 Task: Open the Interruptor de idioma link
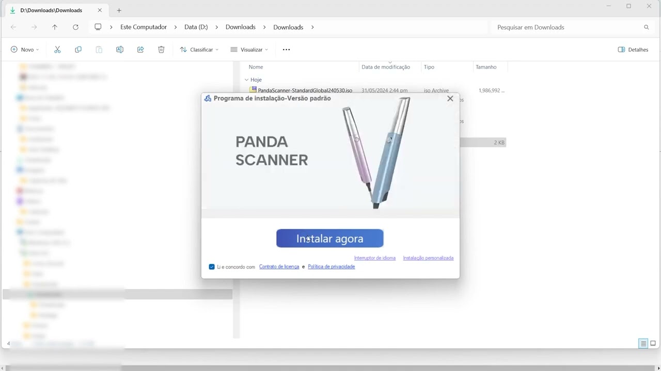pyautogui.click(x=374, y=258)
